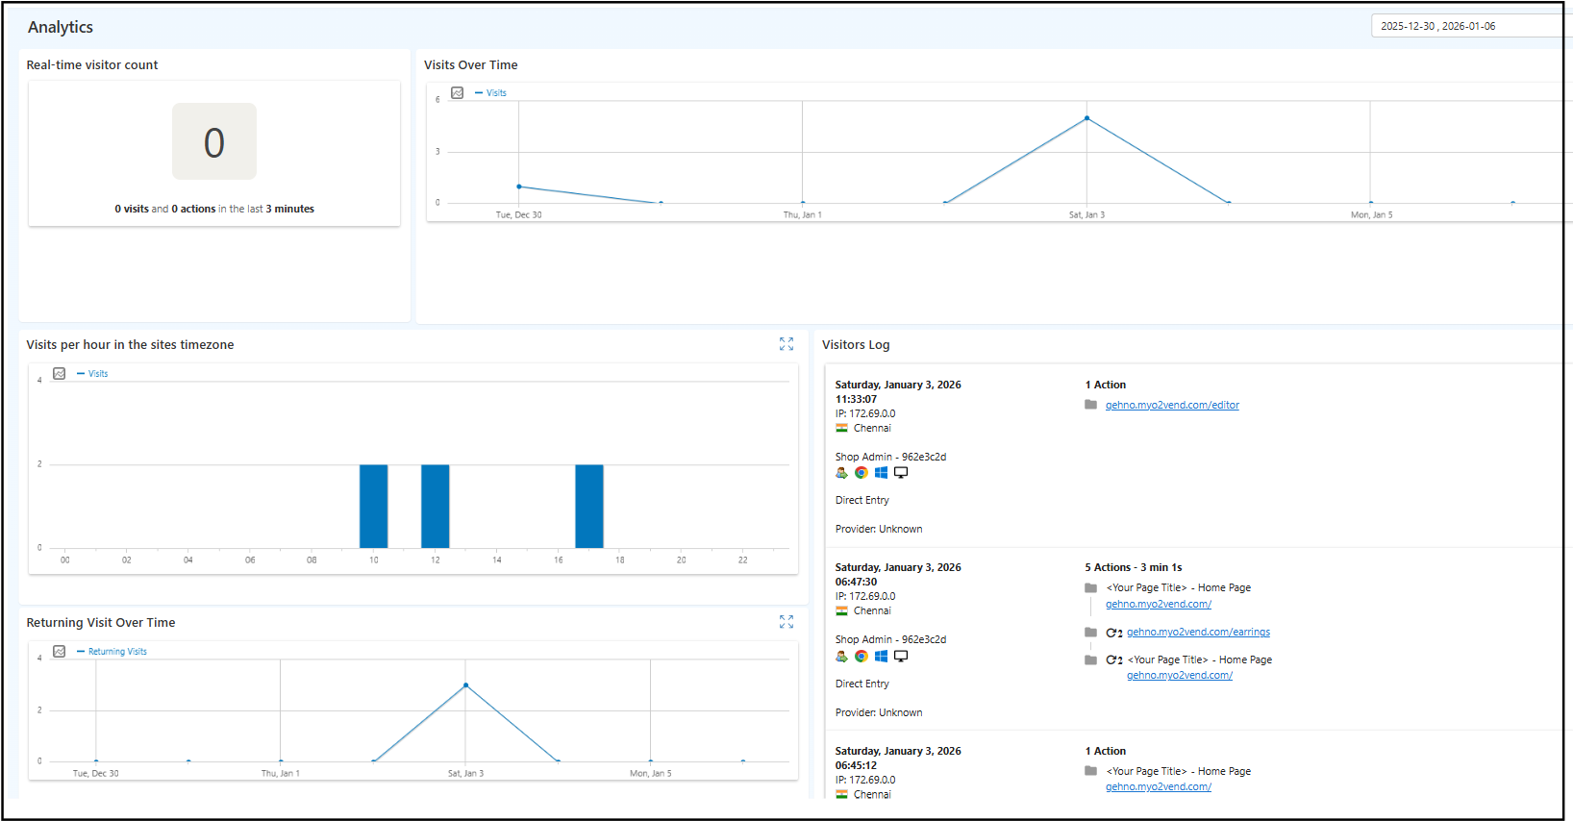The height and width of the screenshot is (821, 1573).
Task: Open the gehno.myo2vend.com/earrings link
Action: click(x=1198, y=633)
